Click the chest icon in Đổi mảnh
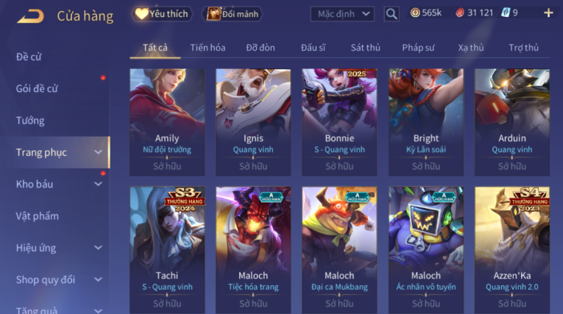 pos(214,14)
